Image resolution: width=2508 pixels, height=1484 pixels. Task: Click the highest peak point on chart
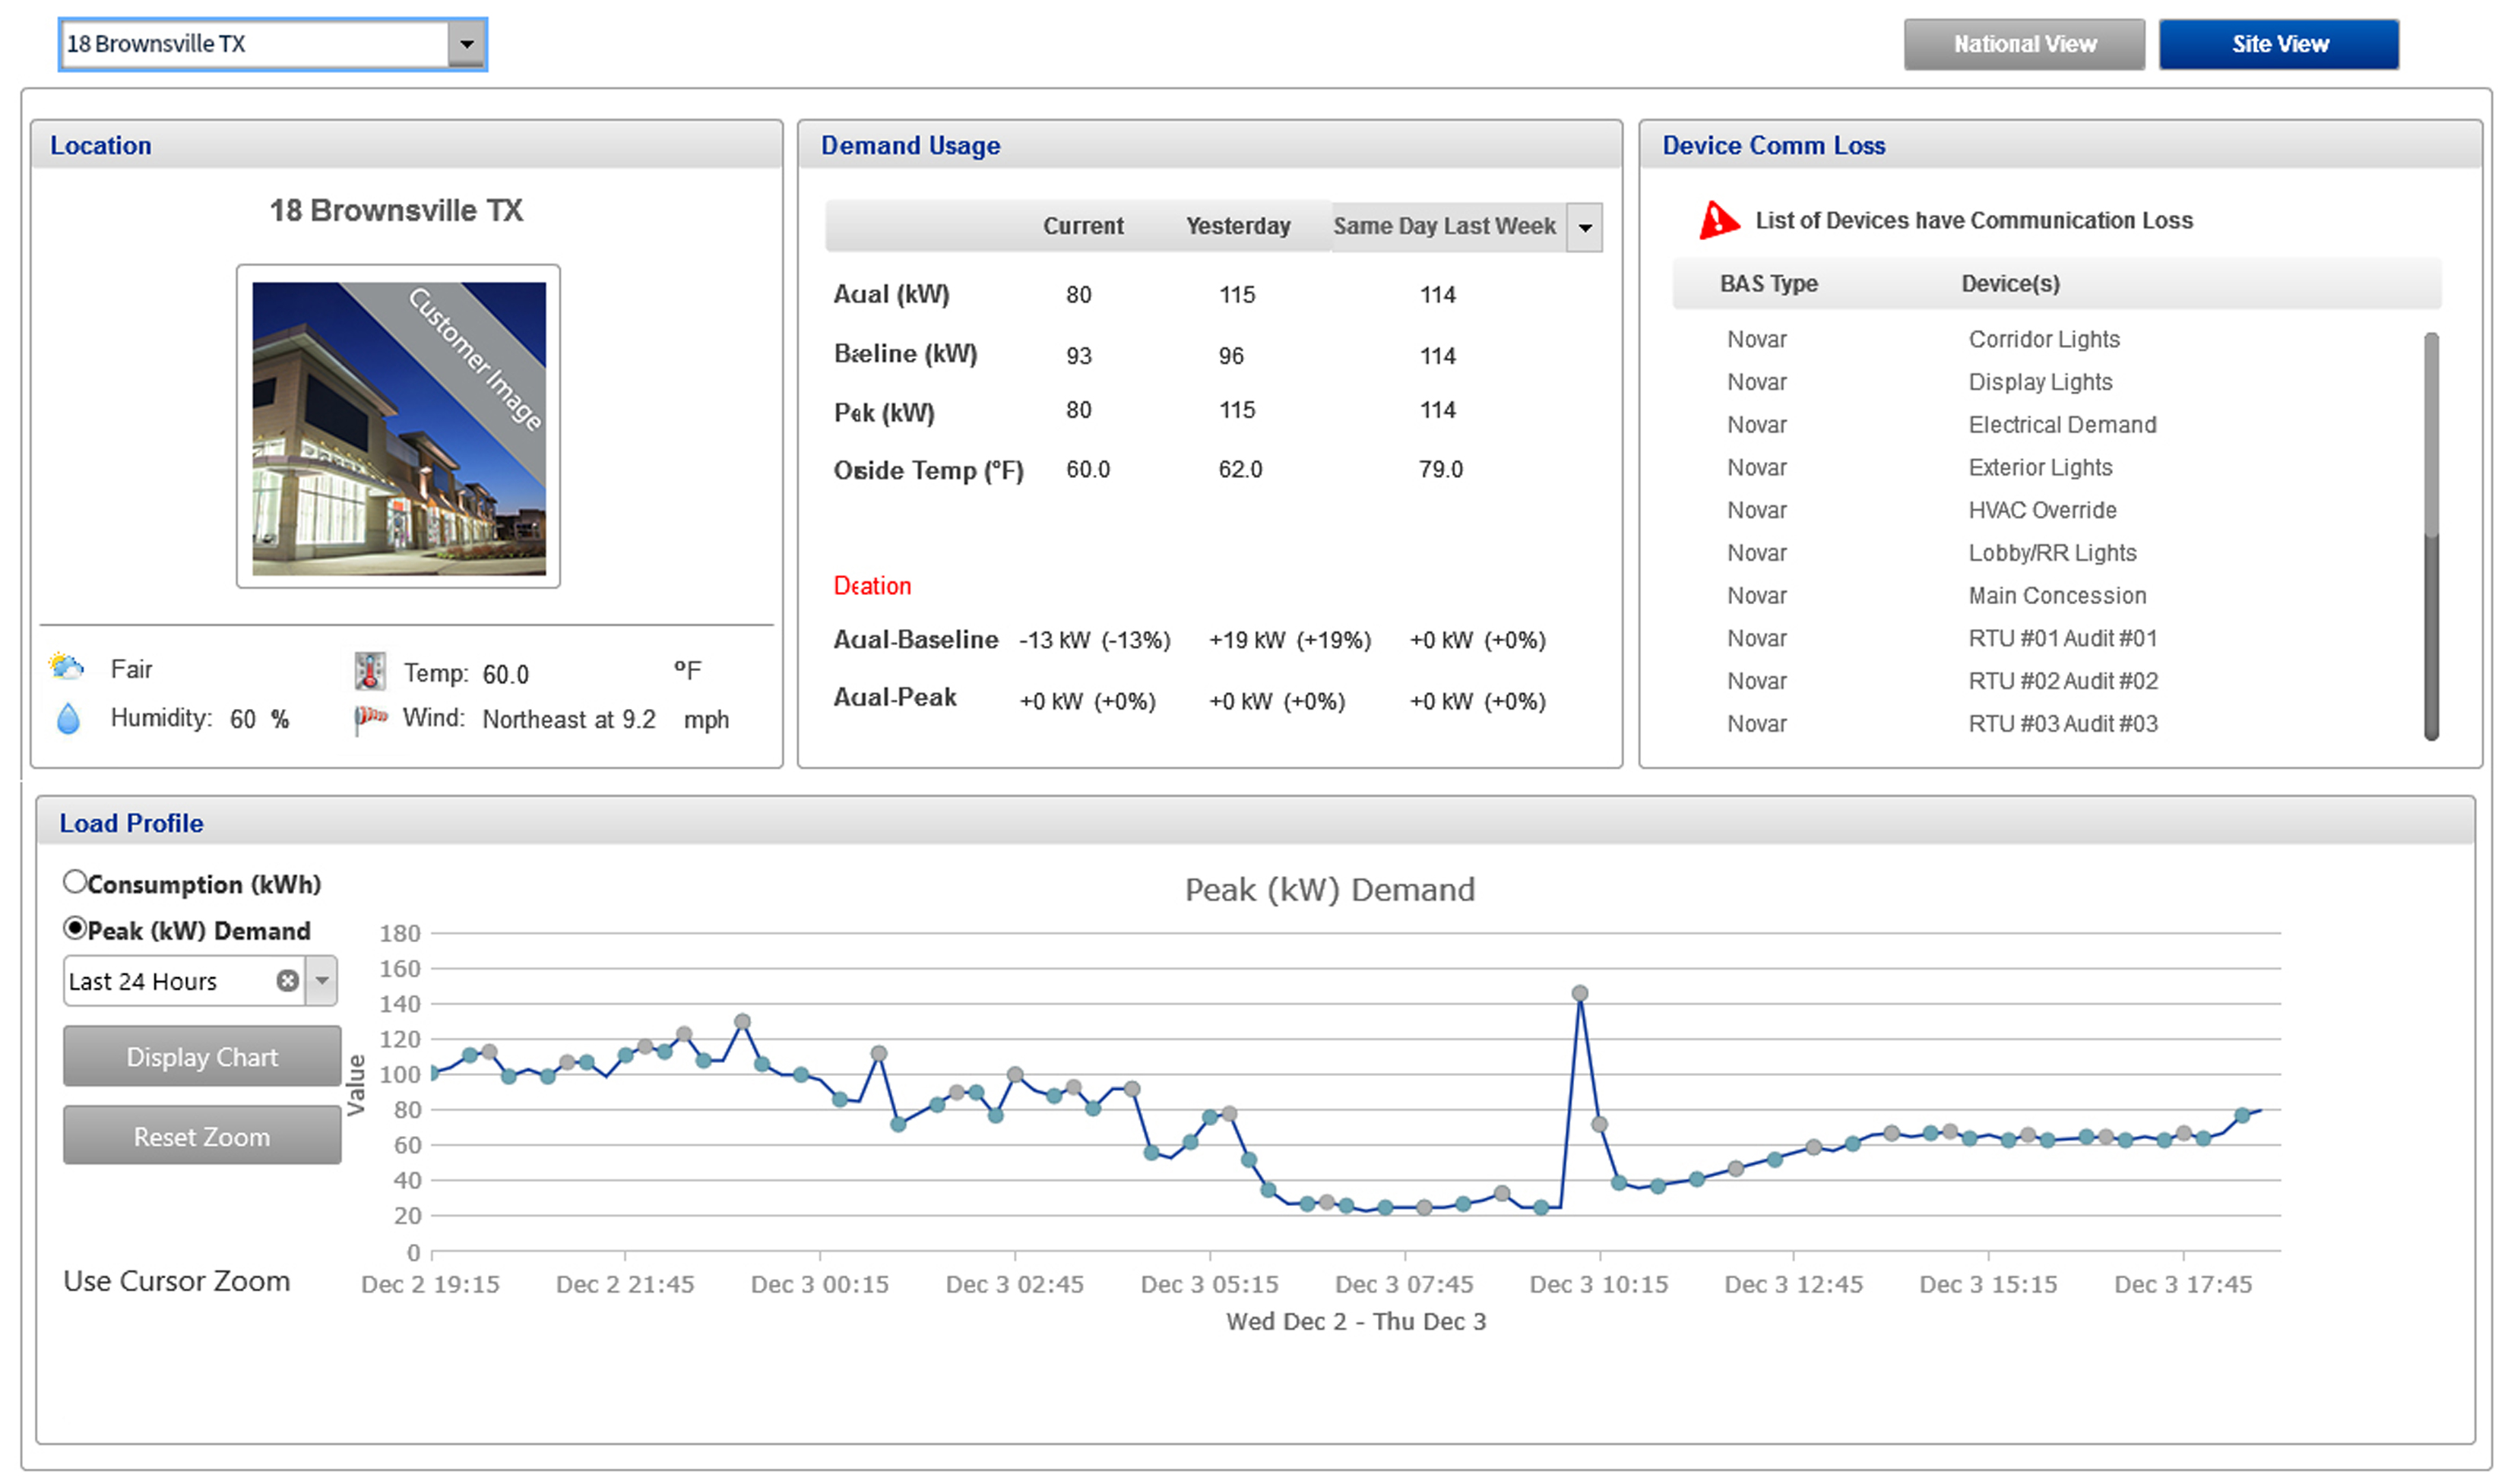coord(1579,994)
